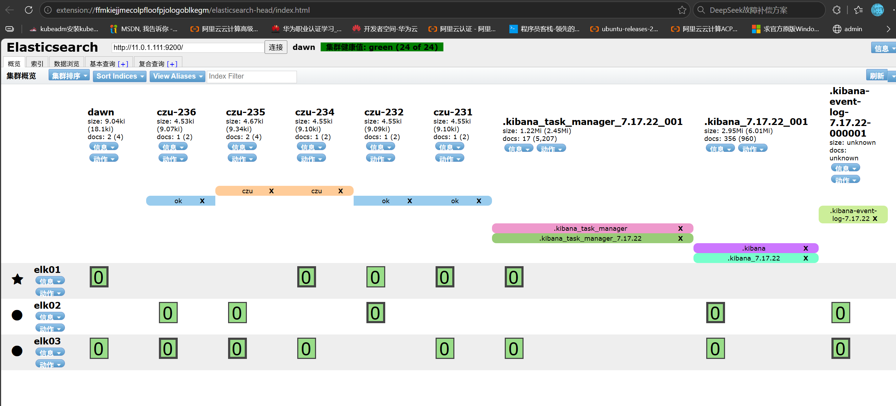Screen dimensions: 896x406
Task: Open shard 0 of dawn on elk01
Action: pos(99,277)
